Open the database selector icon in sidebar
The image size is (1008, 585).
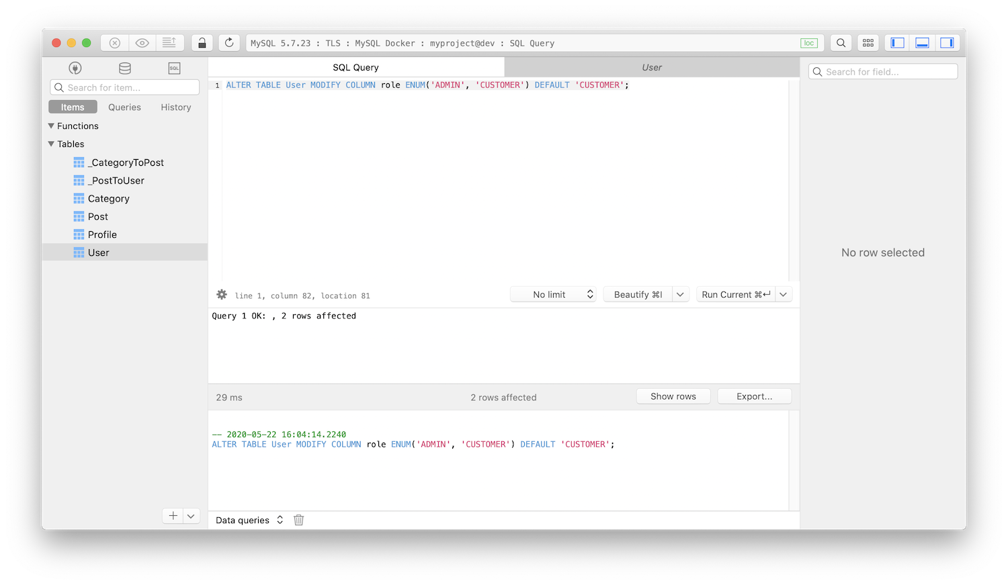[x=124, y=68]
